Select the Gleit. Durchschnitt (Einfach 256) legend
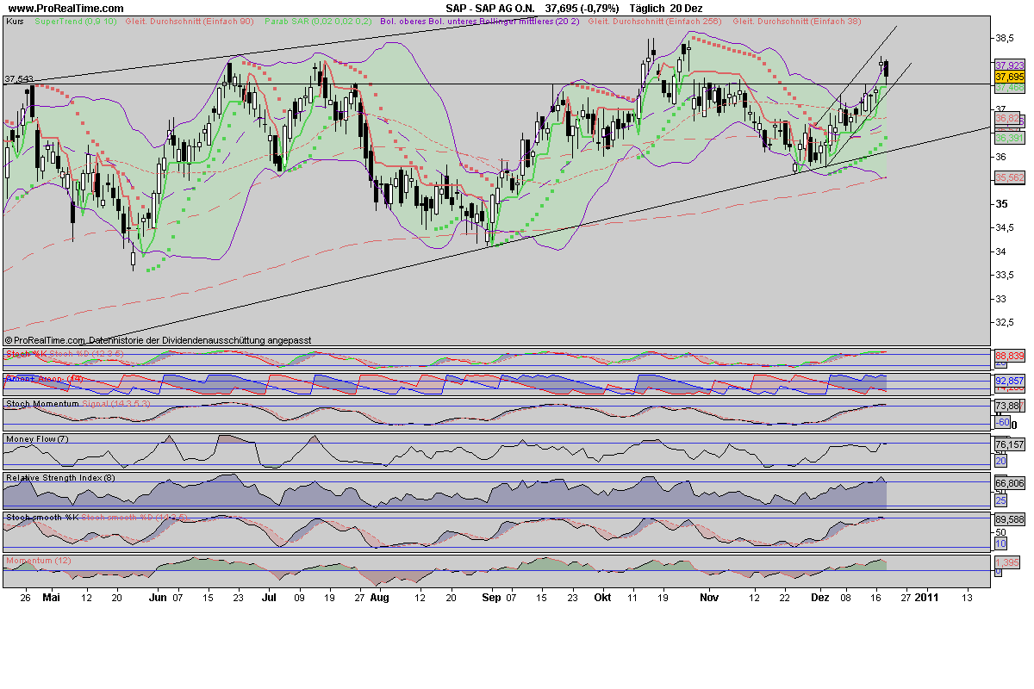The height and width of the screenshot is (689, 1034). tap(657, 20)
